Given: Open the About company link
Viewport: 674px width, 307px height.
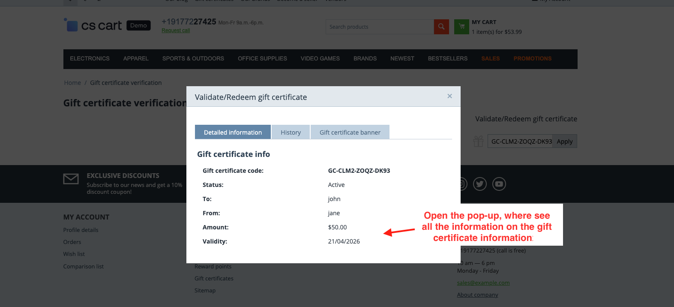Looking at the screenshot, I should click(x=477, y=295).
